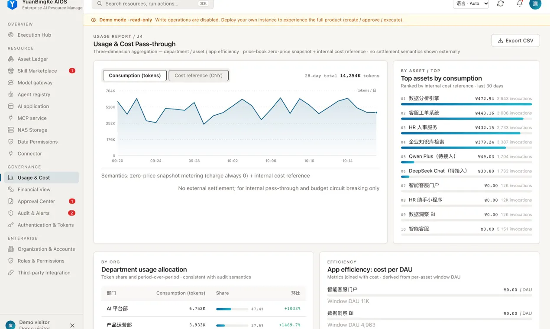The width and height of the screenshot is (550, 329).
Task: Click the eye icon in demo mode banner
Action: (94, 20)
